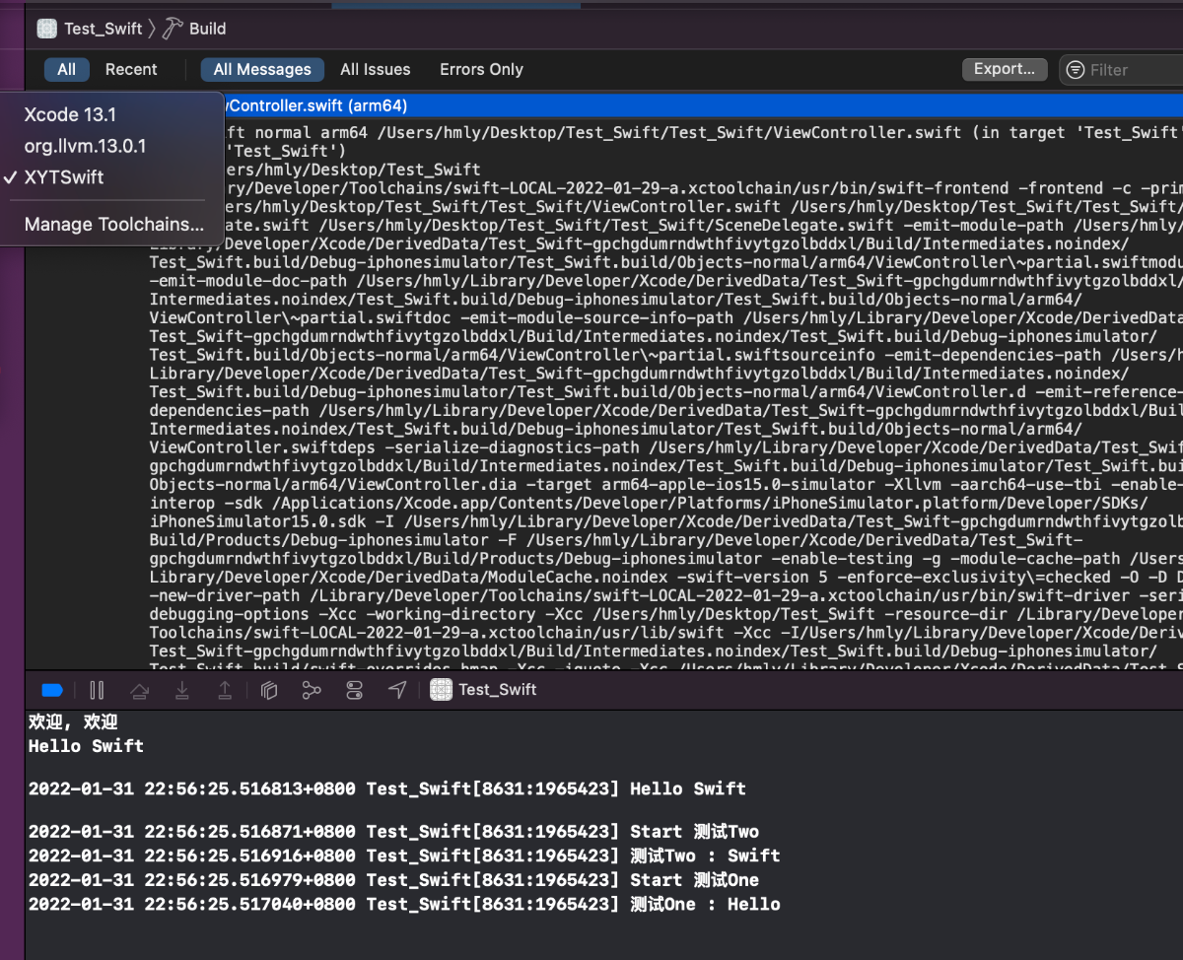The height and width of the screenshot is (960, 1183).
Task: Open the Debug View Hierarchy icon
Action: pos(269,690)
